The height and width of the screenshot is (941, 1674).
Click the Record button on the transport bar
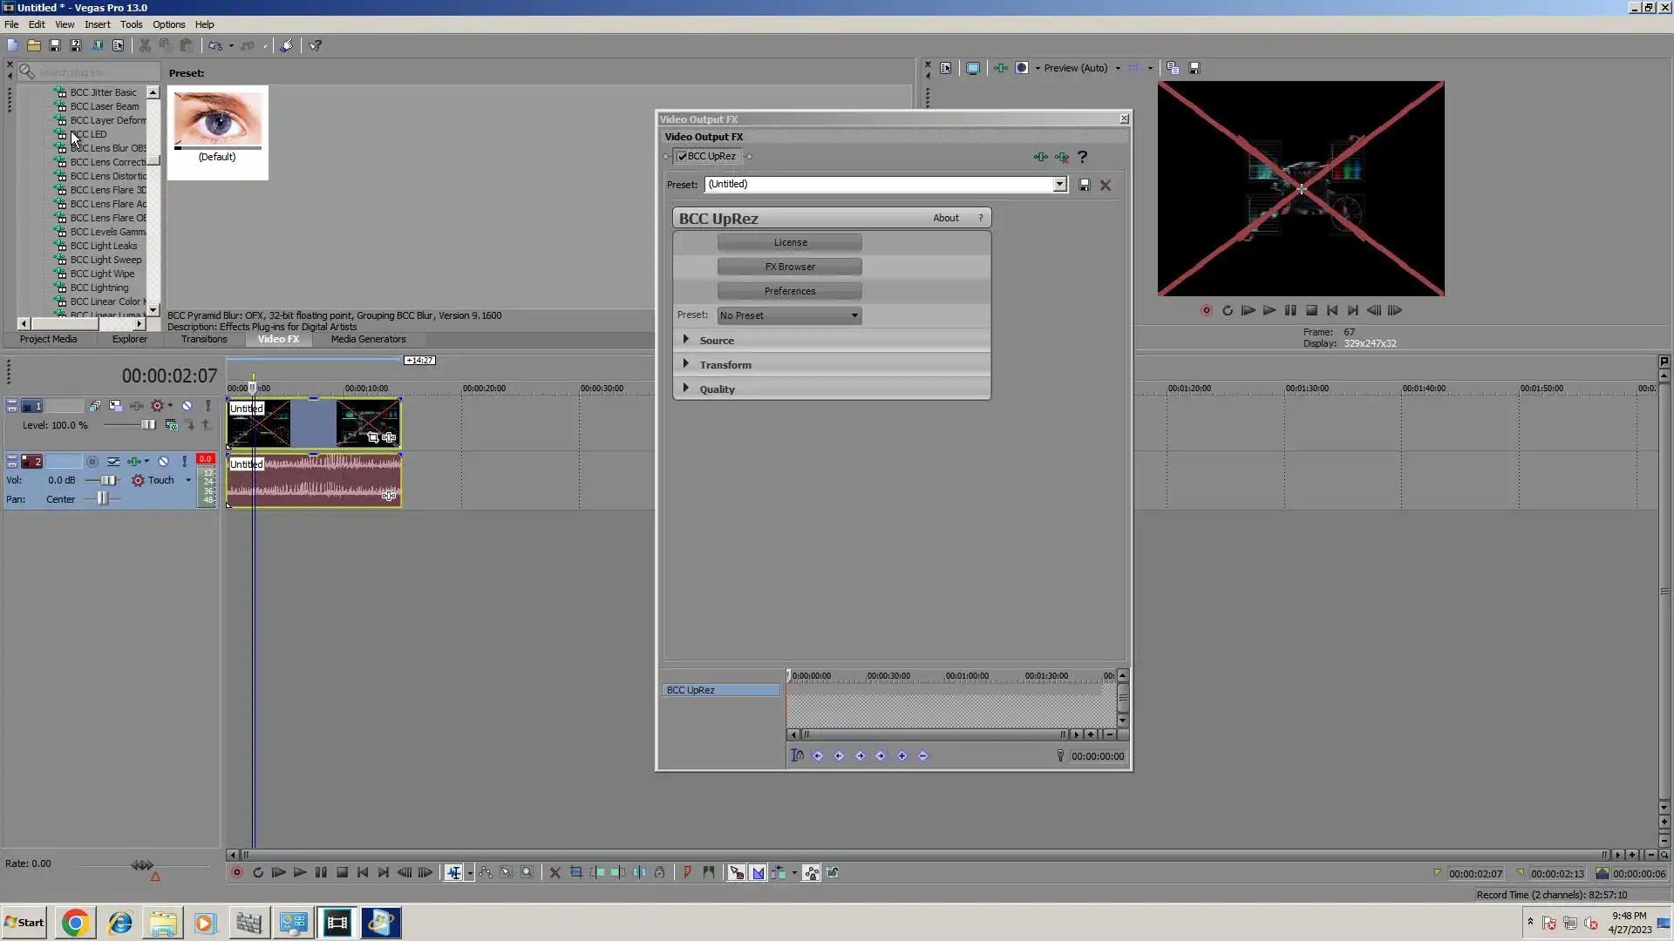pos(236,872)
